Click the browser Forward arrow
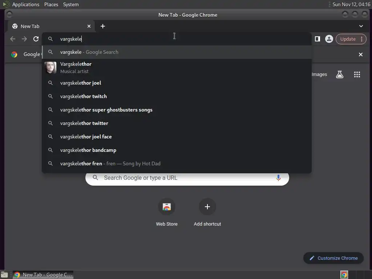 24,39
